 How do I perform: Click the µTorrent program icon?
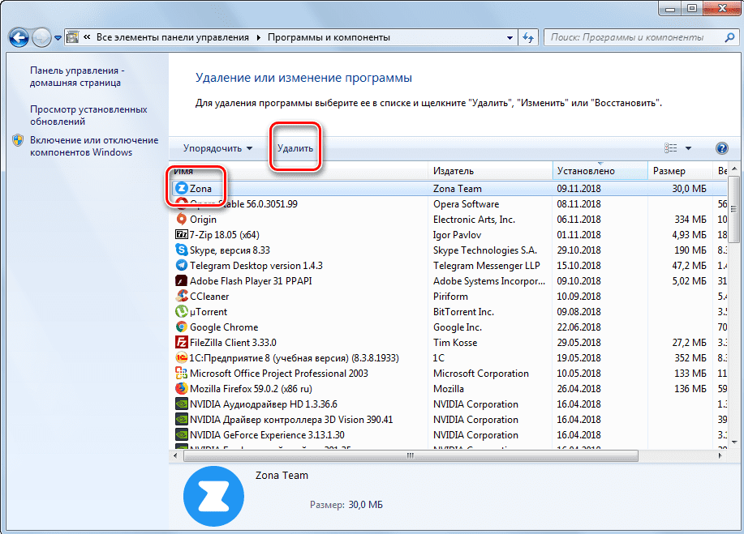181,311
